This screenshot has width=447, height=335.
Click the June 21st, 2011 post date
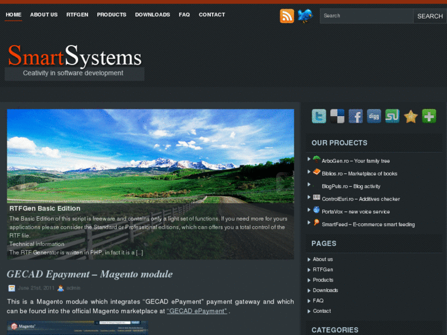pyautogui.click(x=36, y=288)
